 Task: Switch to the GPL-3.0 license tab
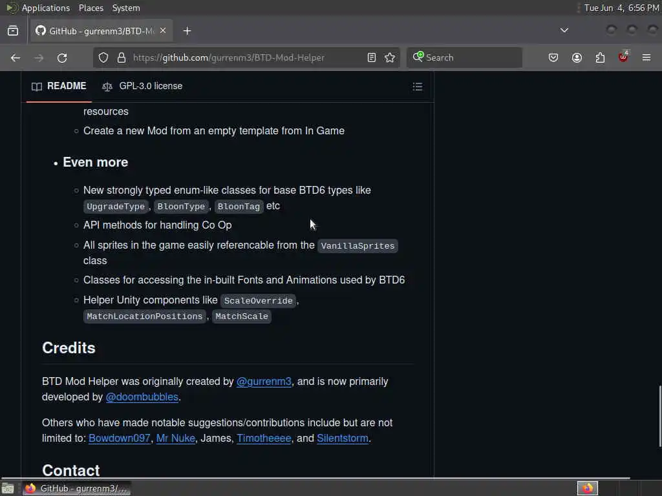(142, 86)
